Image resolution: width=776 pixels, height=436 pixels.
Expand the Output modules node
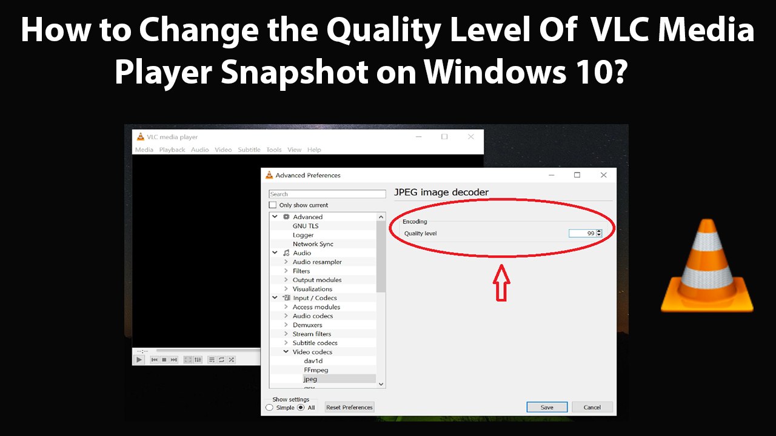pyautogui.click(x=286, y=280)
